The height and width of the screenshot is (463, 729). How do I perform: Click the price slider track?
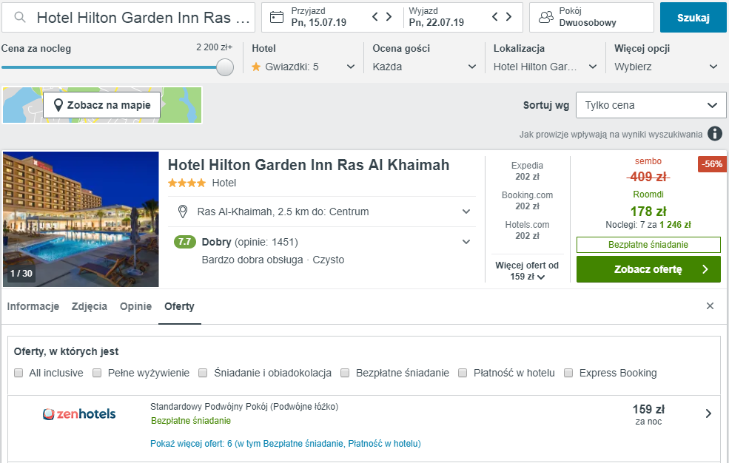click(x=110, y=67)
